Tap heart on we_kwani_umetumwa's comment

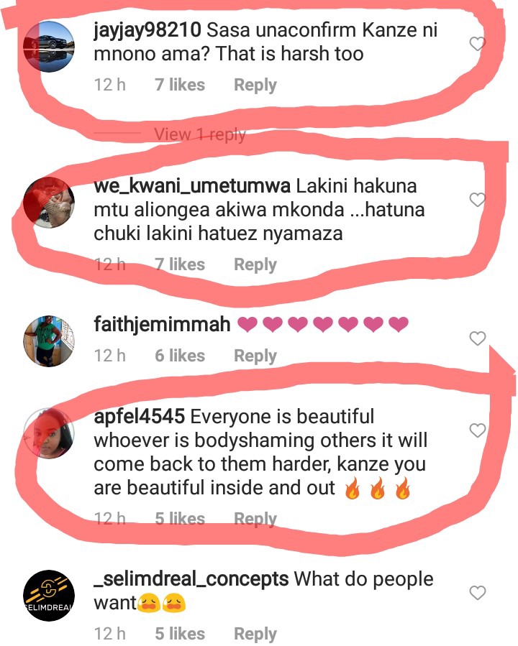[x=478, y=200]
